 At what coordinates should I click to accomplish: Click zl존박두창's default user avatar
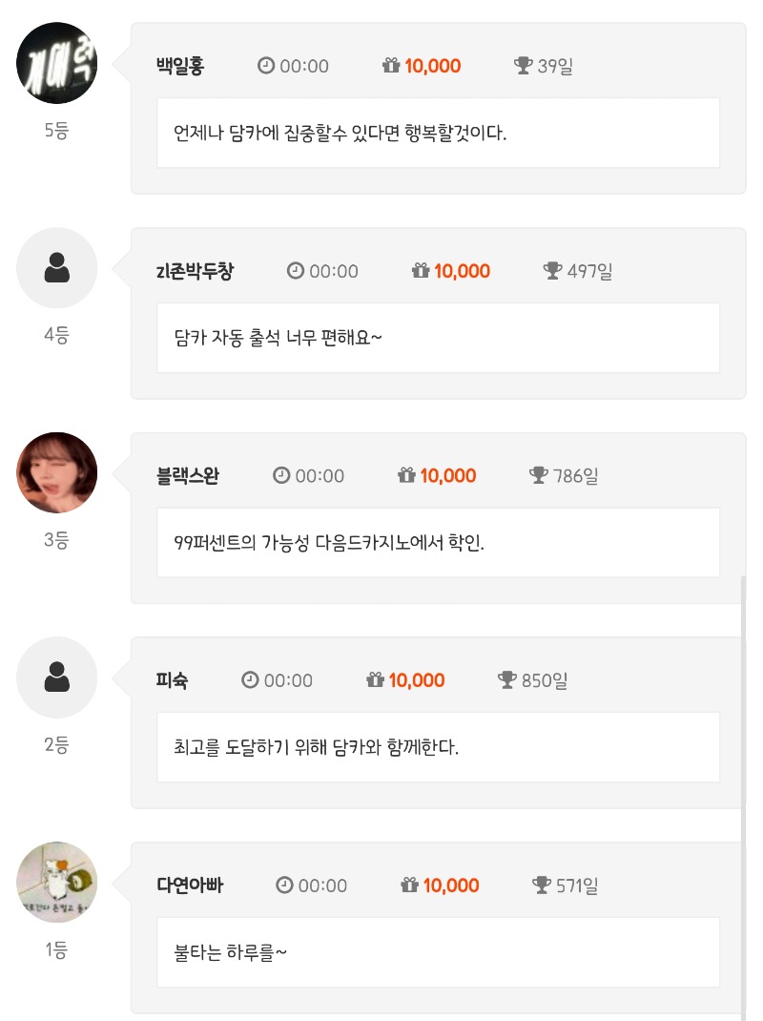57,268
